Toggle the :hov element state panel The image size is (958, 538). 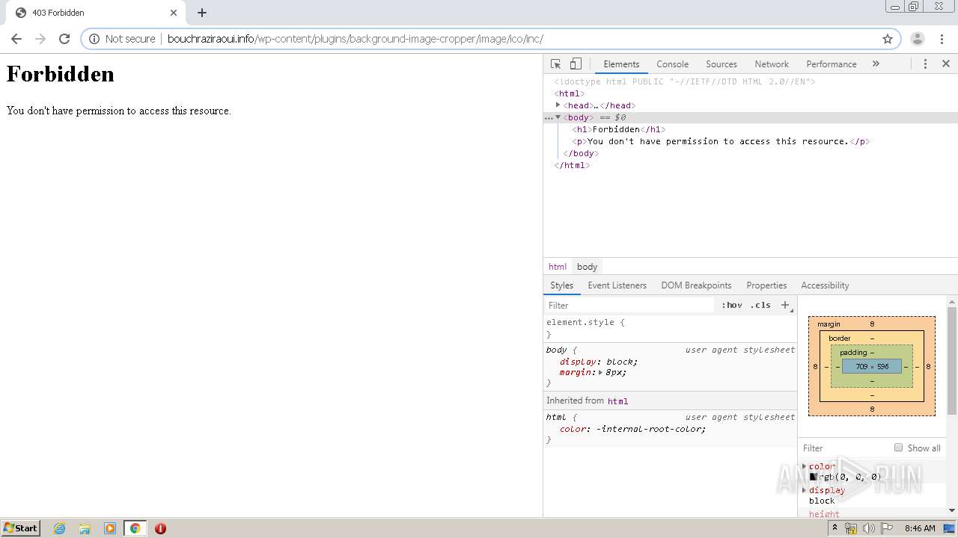731,306
